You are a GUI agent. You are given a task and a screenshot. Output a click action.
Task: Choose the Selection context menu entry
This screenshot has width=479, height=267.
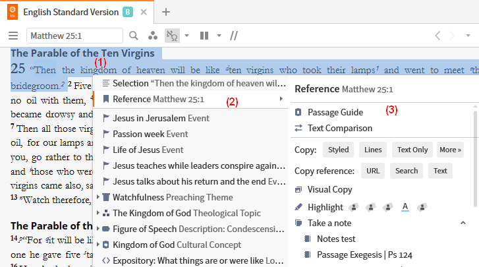click(190, 84)
